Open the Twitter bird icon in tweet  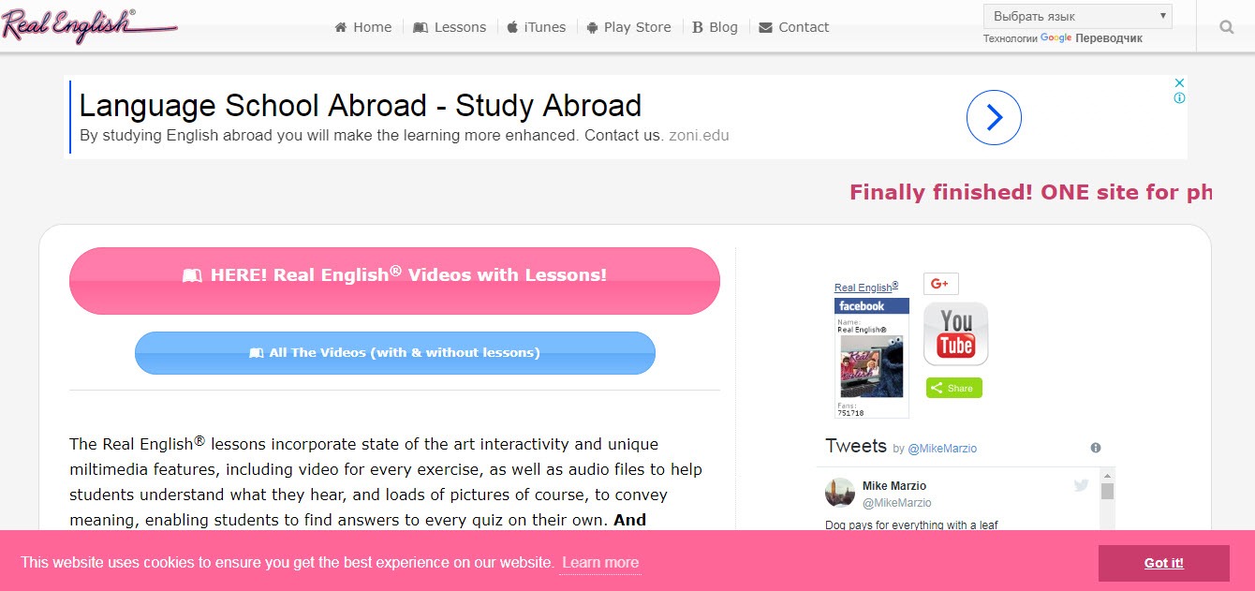(1081, 485)
